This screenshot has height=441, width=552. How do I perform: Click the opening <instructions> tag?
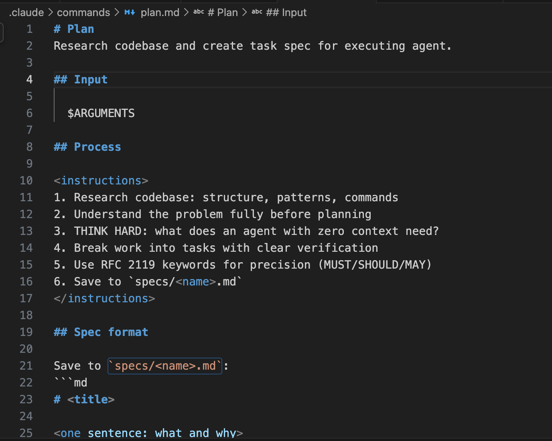coord(101,180)
